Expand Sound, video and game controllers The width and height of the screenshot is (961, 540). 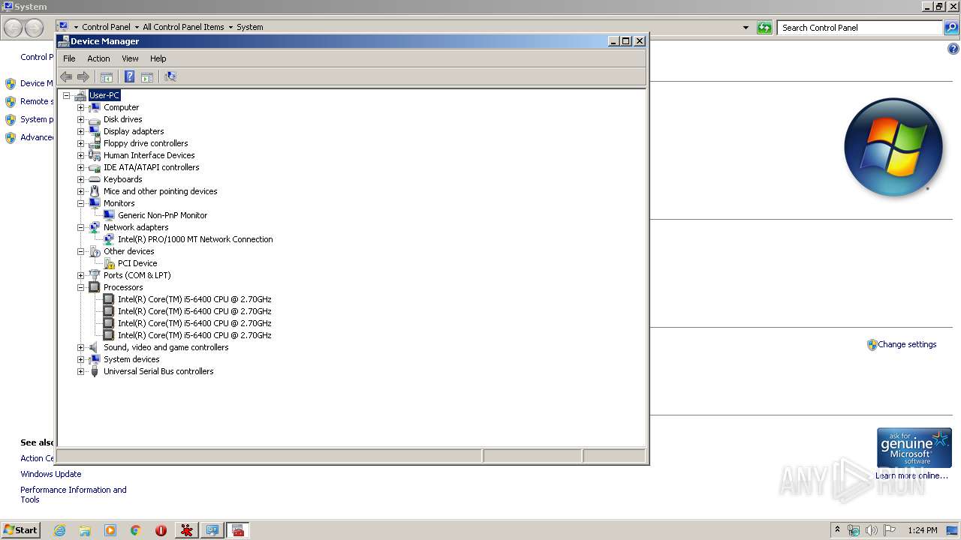coord(80,347)
